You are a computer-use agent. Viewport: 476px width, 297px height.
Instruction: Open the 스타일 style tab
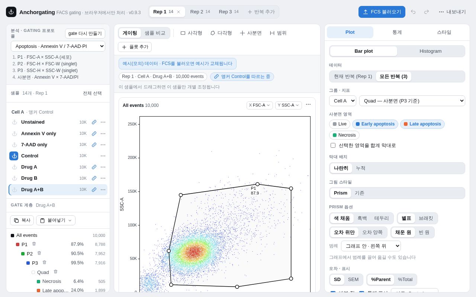click(x=444, y=32)
